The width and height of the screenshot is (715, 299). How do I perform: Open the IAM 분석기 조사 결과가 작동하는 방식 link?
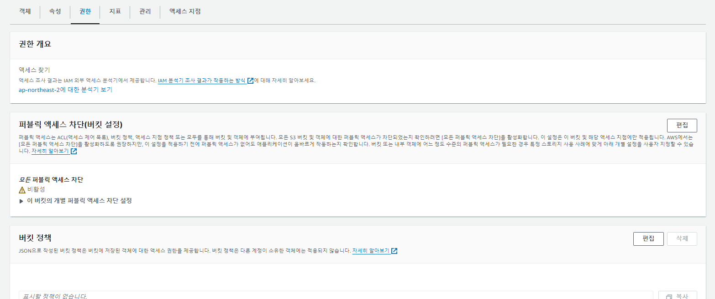click(x=201, y=81)
